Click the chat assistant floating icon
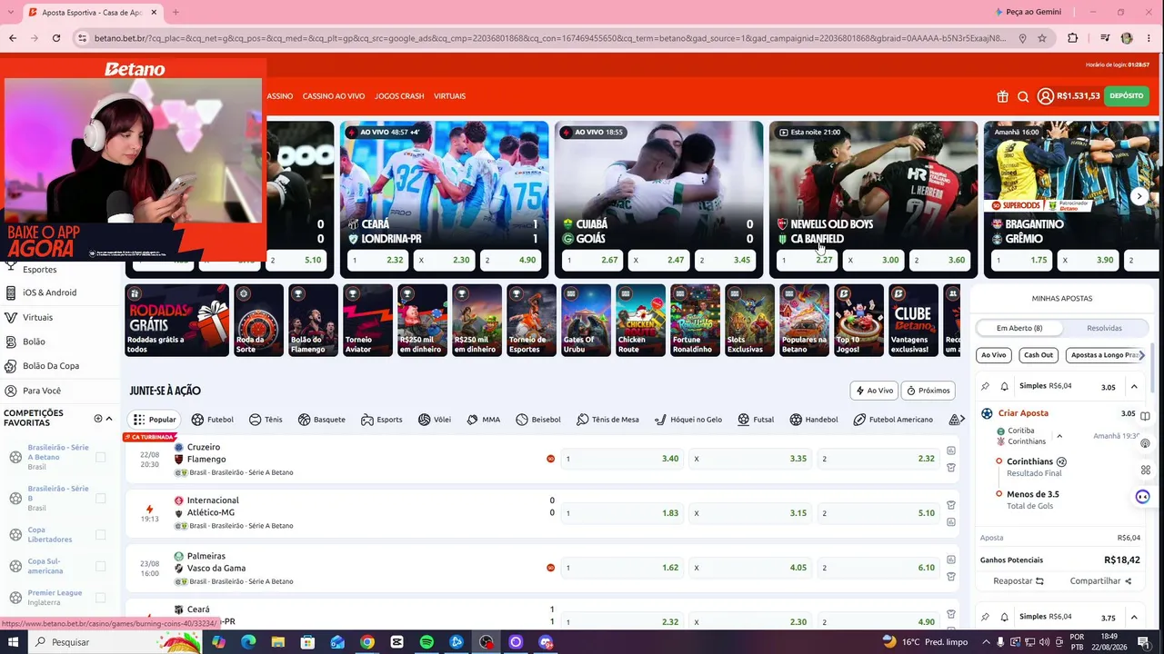This screenshot has height=654, width=1164. point(1143,497)
